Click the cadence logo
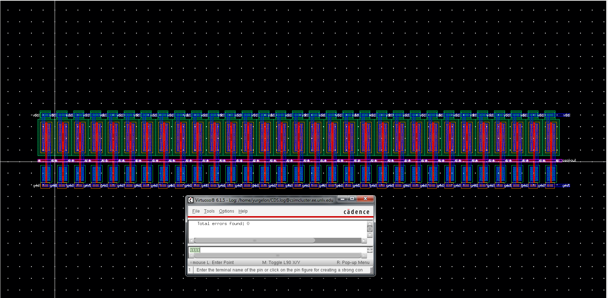This screenshot has height=298, width=608. (x=356, y=212)
